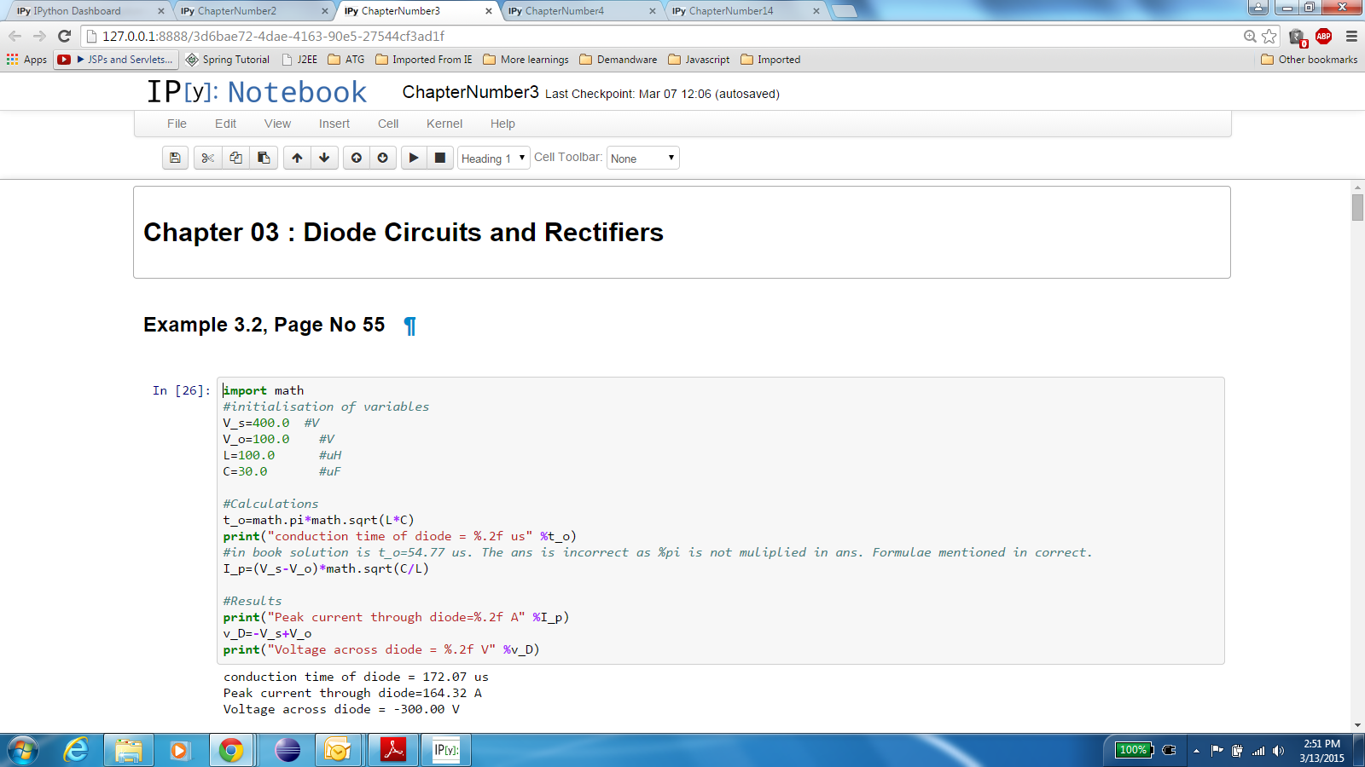Click the anchor link beside Example 3.2 heading
1365x767 pixels.
[x=409, y=326]
